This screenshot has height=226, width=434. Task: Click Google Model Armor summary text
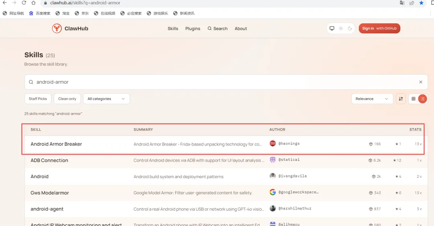192,193
